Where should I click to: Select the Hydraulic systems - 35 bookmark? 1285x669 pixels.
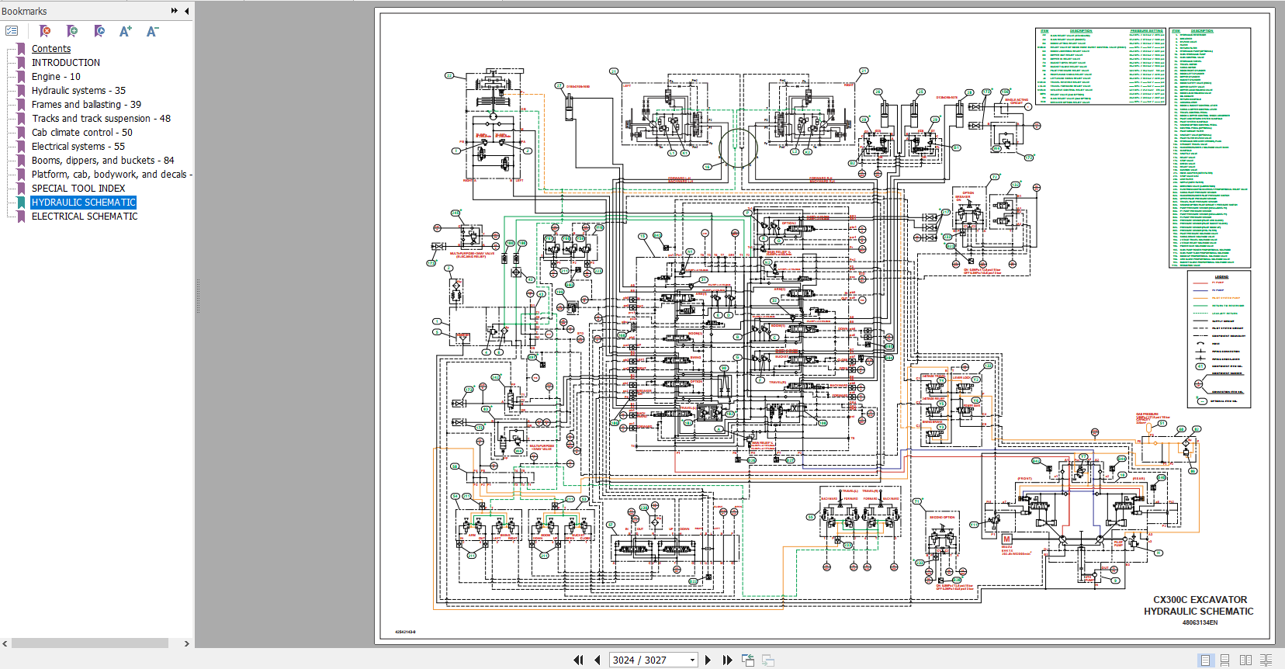(x=78, y=91)
